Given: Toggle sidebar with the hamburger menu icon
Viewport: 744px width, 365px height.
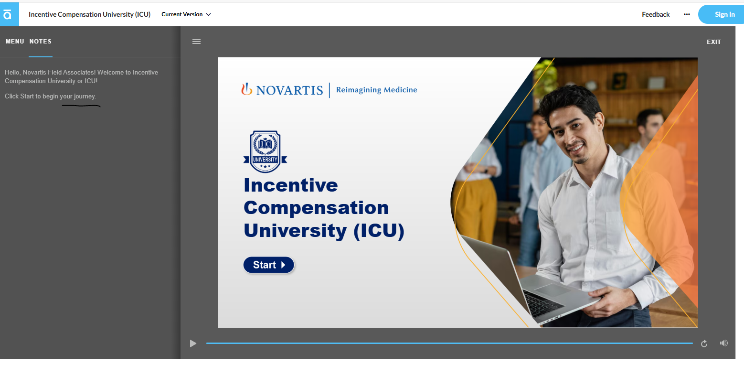Looking at the screenshot, I should coord(196,42).
